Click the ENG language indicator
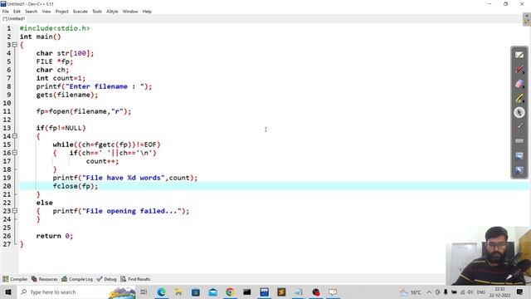531x299 pixels. point(481,292)
